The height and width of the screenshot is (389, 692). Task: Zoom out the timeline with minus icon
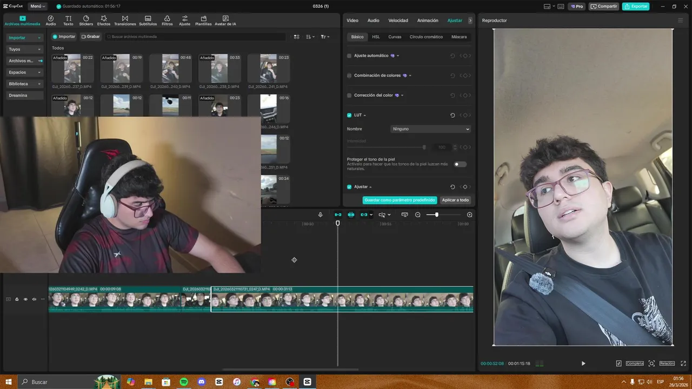point(417,214)
